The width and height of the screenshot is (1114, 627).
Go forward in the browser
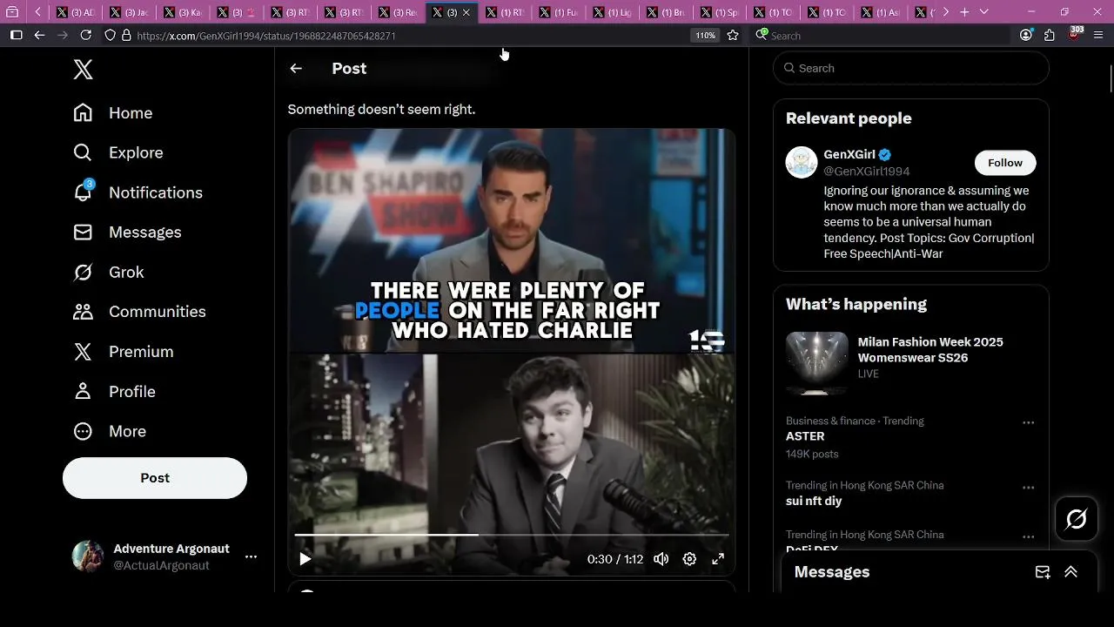(62, 36)
